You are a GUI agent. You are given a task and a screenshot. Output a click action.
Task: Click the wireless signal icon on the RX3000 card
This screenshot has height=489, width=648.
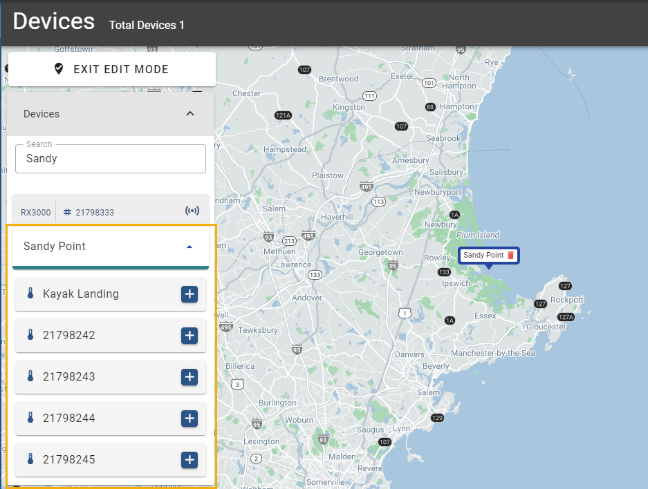pos(192,210)
